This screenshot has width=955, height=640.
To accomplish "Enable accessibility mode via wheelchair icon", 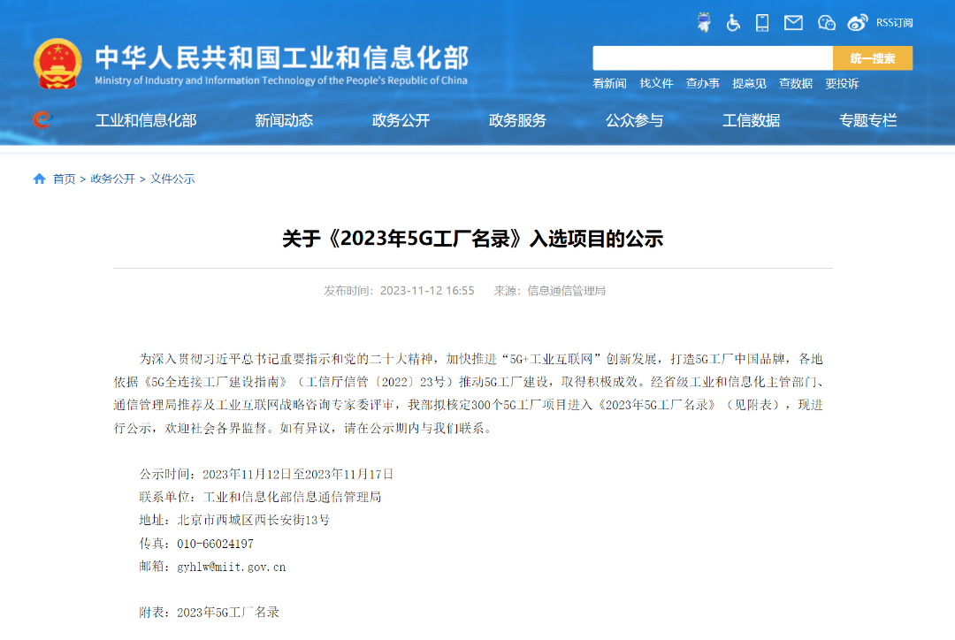I will click(x=733, y=23).
